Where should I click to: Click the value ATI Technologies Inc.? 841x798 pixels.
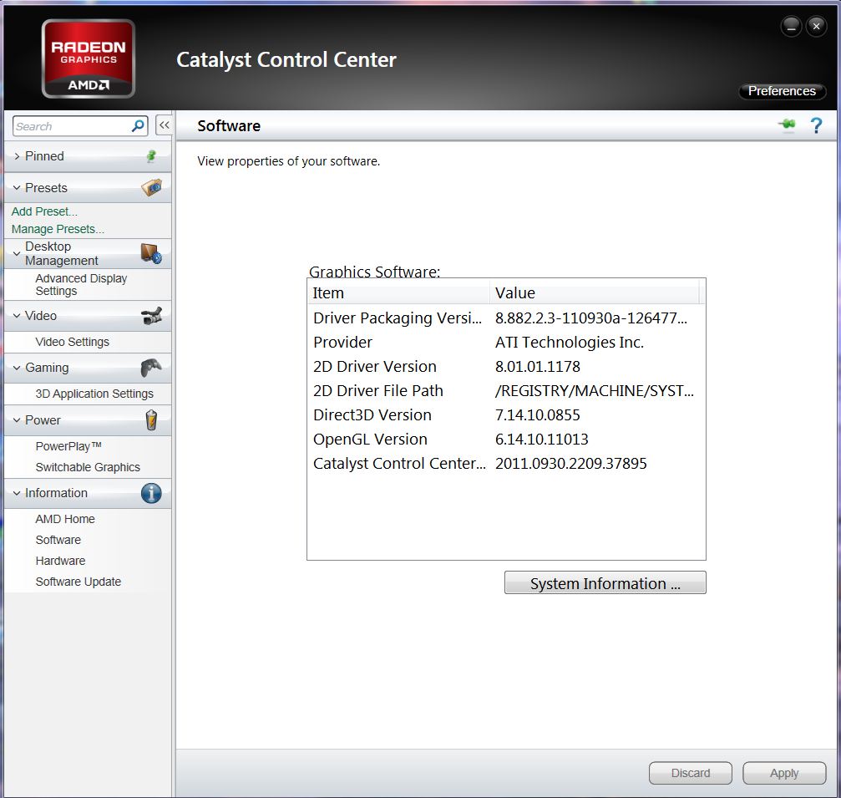pyautogui.click(x=570, y=343)
